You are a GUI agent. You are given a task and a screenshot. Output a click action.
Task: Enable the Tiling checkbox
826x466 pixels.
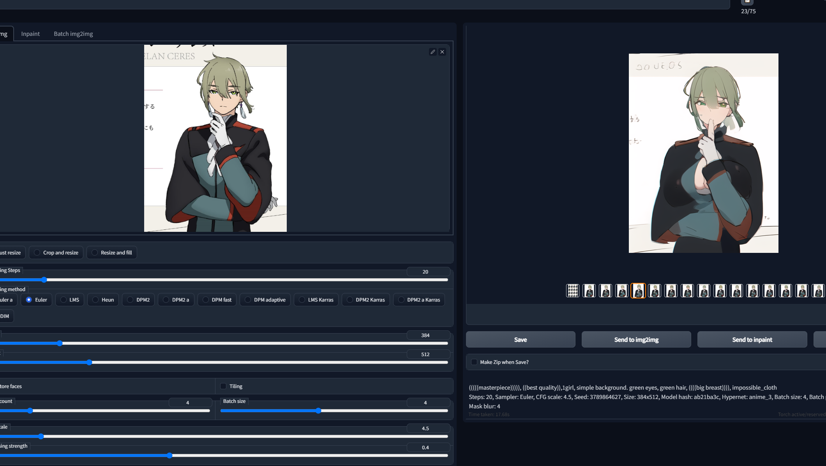[223, 386]
